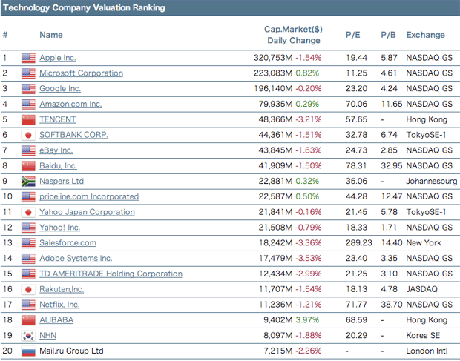
Task: Open the priceline.com Incorporated link
Action: click(x=89, y=196)
